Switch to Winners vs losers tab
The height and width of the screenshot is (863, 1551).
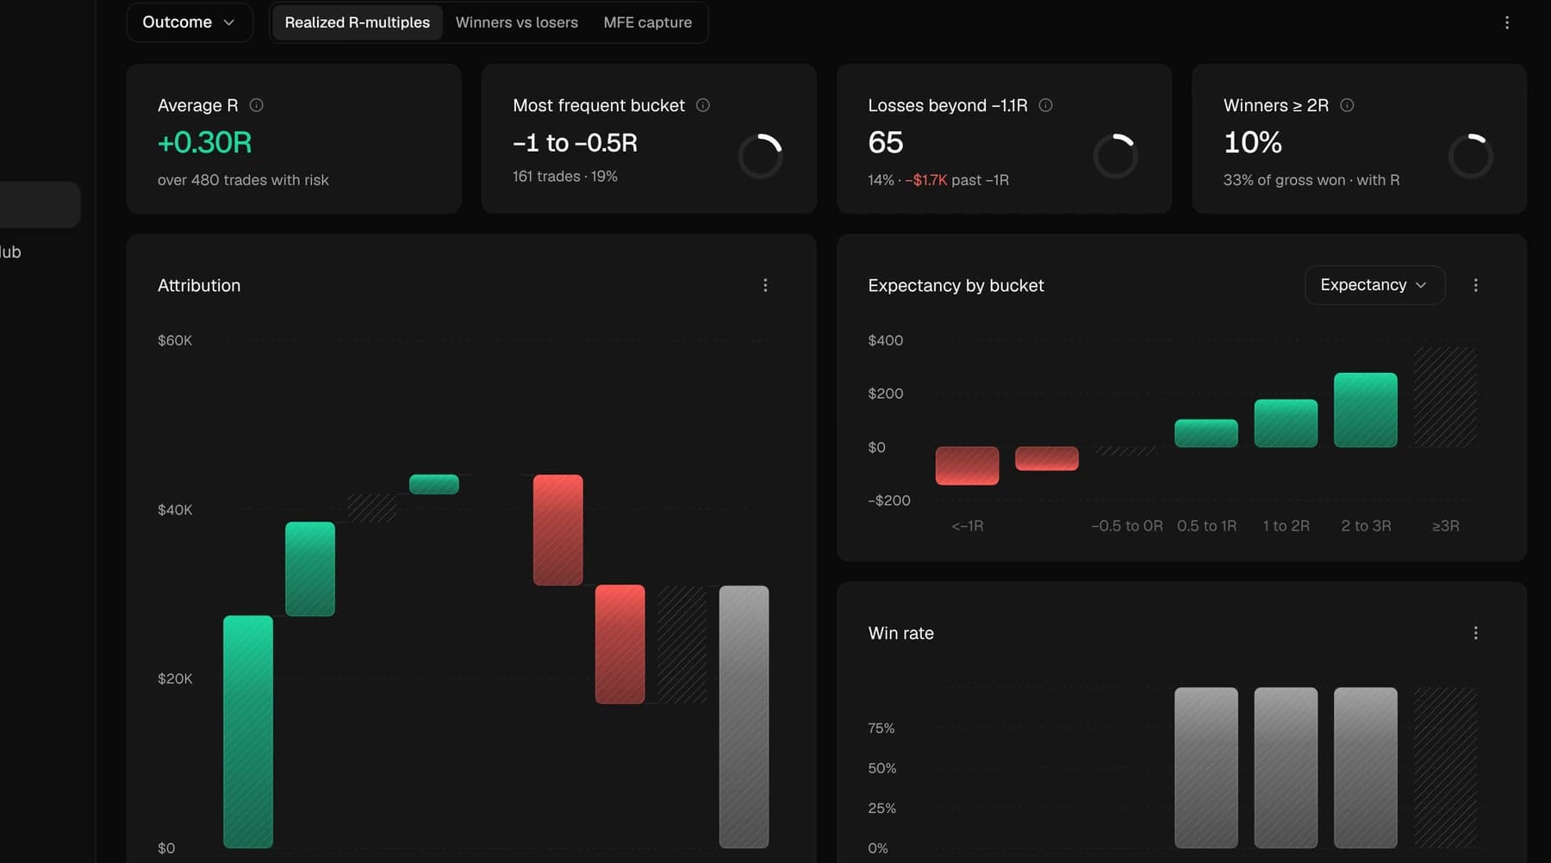516,22
